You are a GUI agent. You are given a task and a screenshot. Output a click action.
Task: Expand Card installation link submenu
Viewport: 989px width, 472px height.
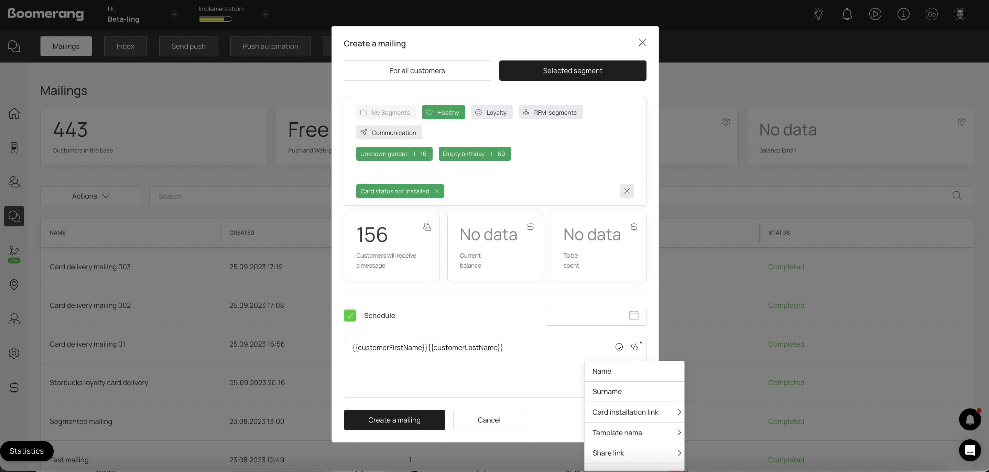[634, 412]
